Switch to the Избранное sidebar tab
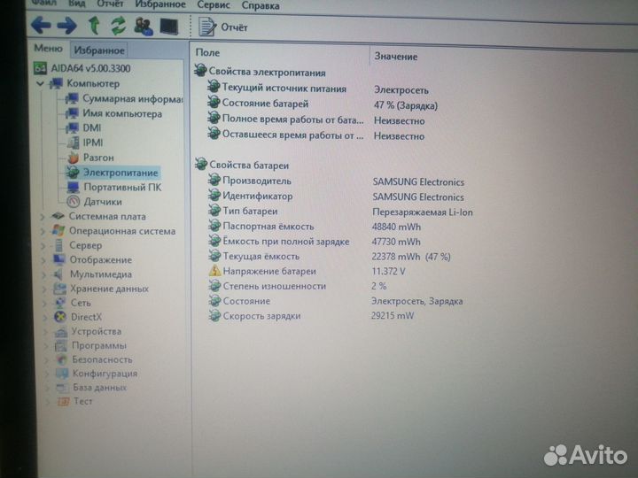Image resolution: width=638 pixels, height=478 pixels. pos(99,50)
